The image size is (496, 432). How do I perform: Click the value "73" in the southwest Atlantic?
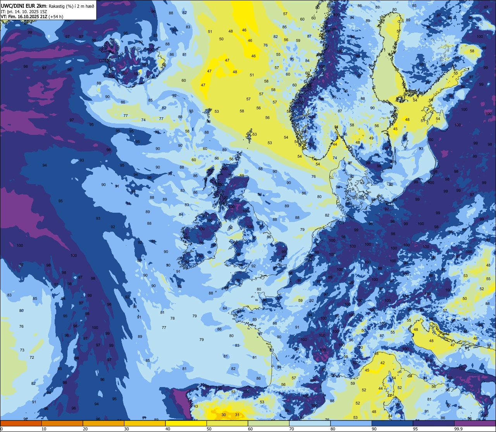click(x=22, y=350)
